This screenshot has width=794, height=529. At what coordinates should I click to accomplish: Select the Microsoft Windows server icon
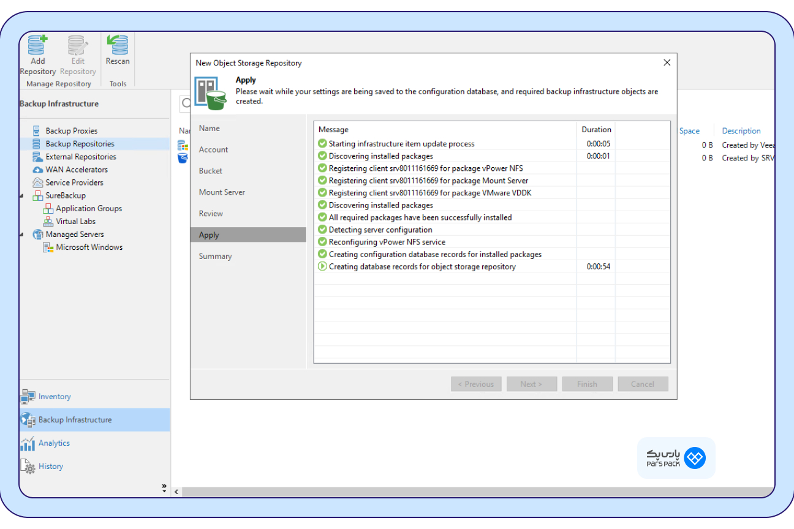49,247
